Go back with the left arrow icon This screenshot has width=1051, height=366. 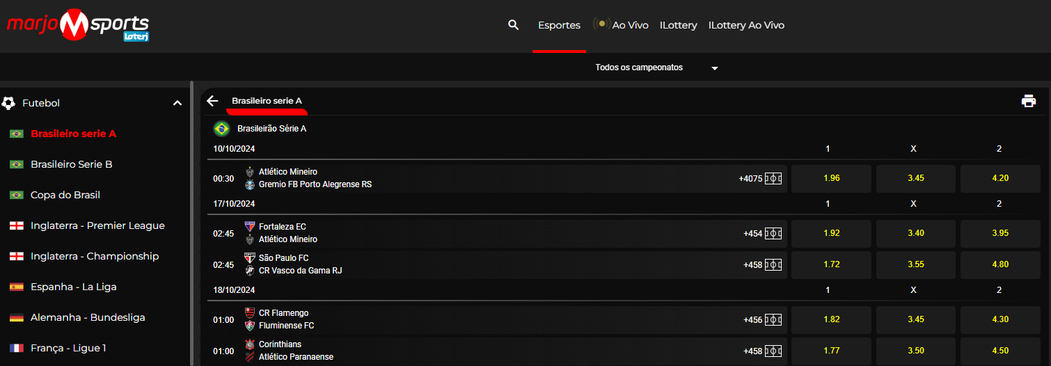pos(213,101)
